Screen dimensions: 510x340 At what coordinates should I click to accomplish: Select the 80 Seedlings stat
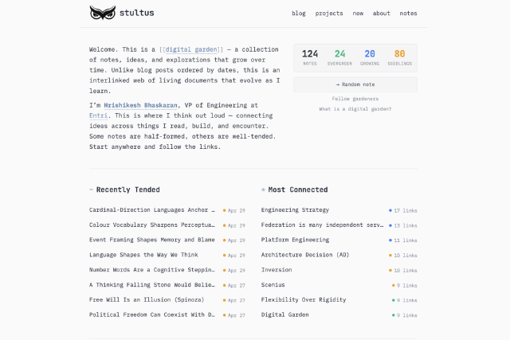pos(400,57)
